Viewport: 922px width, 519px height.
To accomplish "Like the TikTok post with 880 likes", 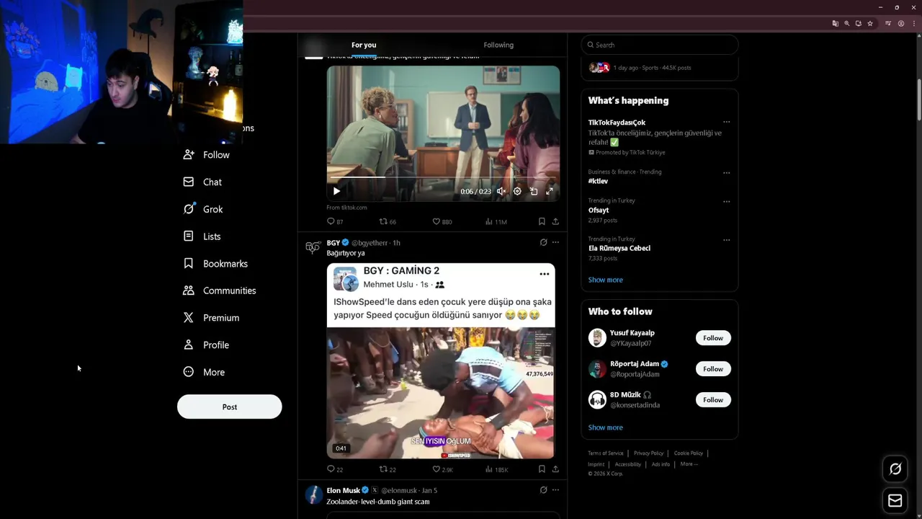I will click(x=442, y=221).
